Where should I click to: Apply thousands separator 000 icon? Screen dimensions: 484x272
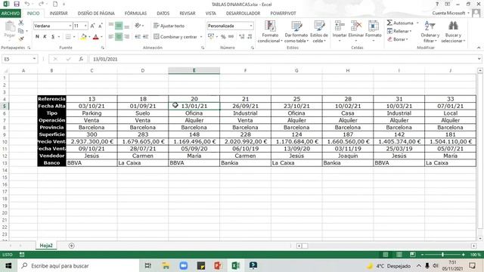231,37
